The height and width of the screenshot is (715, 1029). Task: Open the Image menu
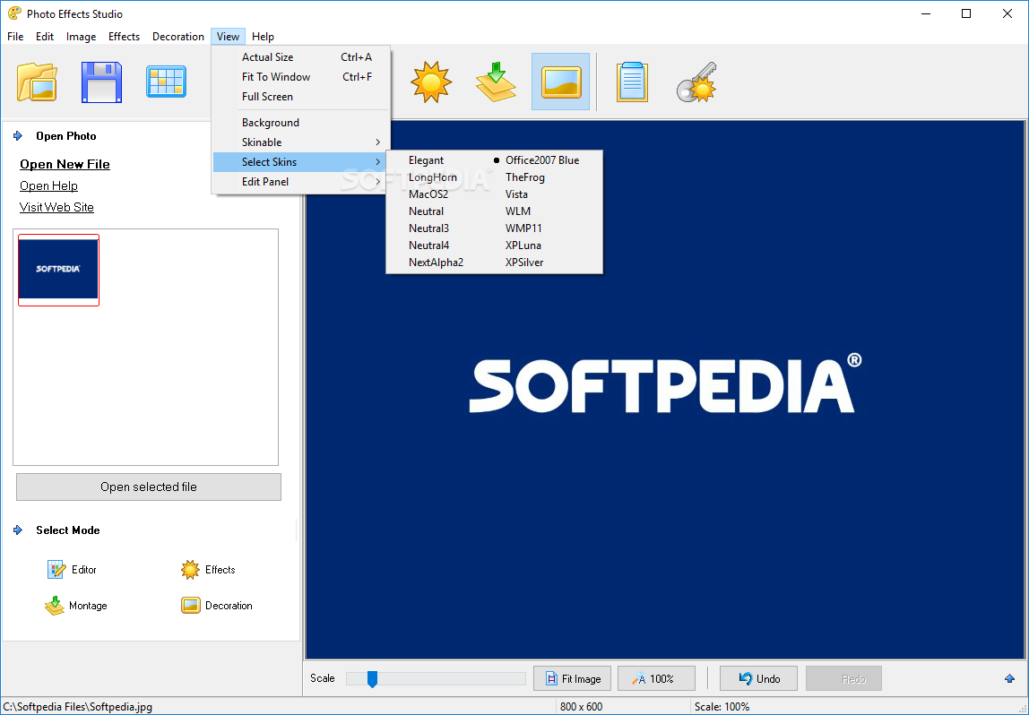click(81, 37)
